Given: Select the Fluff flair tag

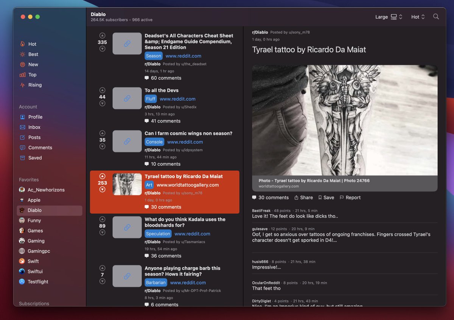Looking at the screenshot, I should point(151,99).
